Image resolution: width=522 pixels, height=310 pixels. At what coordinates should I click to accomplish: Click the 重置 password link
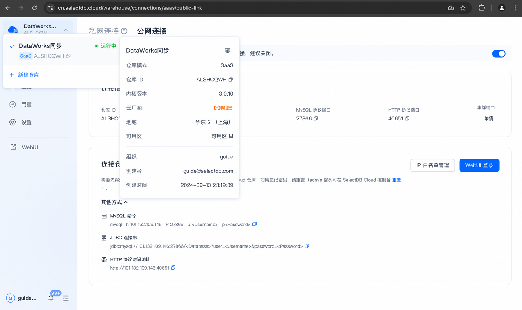(x=397, y=180)
